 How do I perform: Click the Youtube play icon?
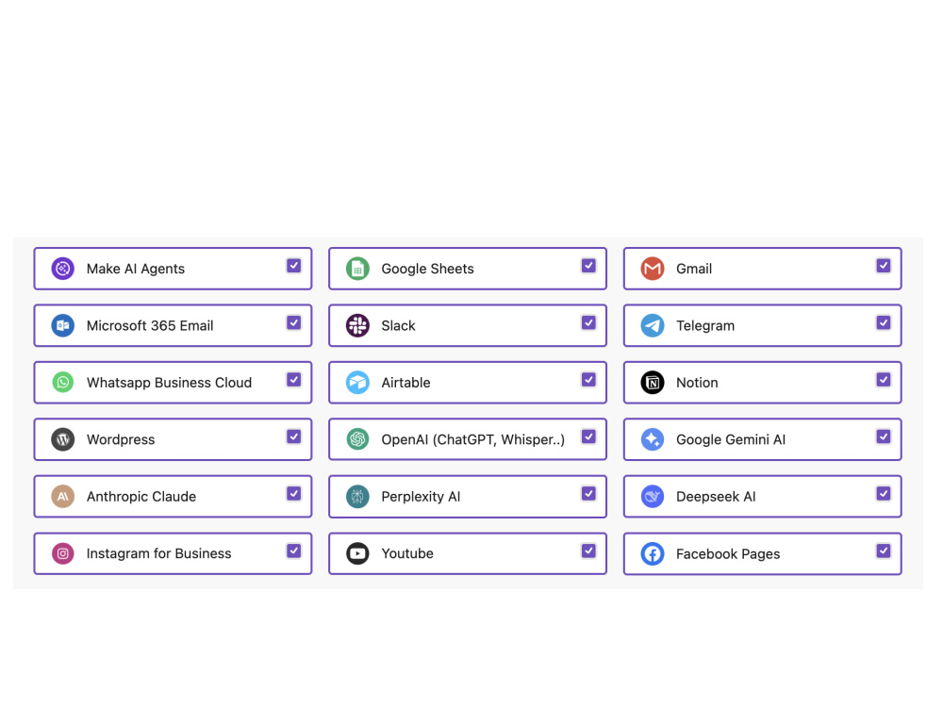pos(357,553)
